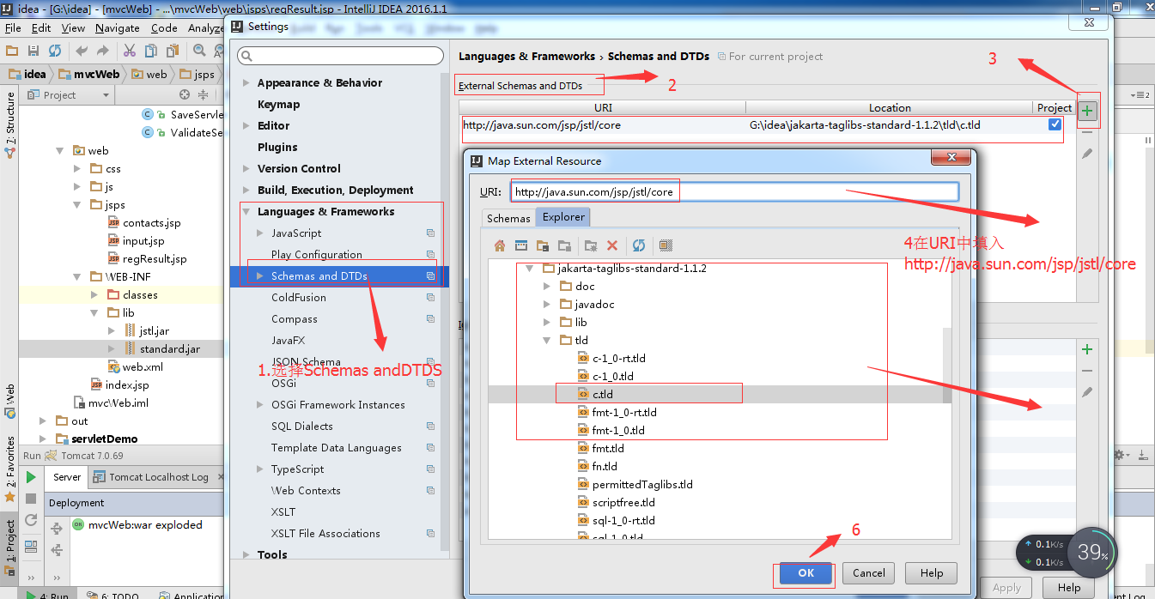Screen dimensions: 1155x599
Task: Click the URI input field
Action: click(734, 191)
